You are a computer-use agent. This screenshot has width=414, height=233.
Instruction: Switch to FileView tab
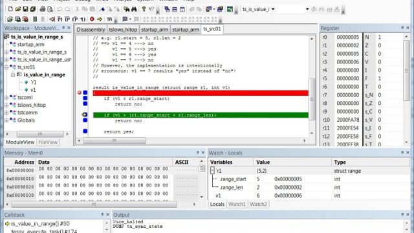[48, 142]
